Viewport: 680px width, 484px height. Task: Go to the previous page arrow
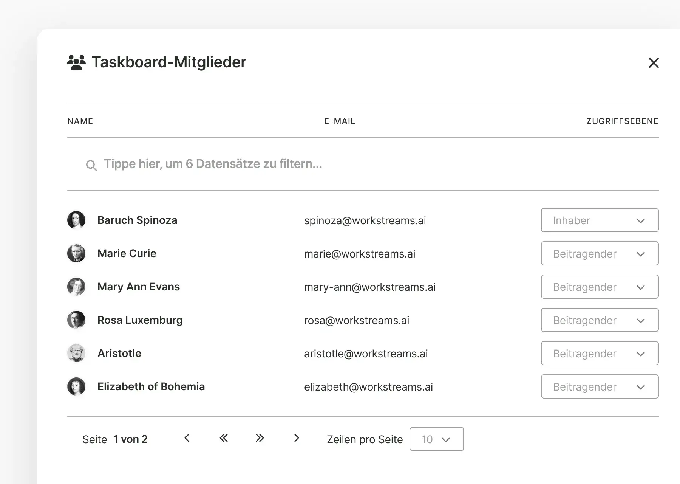[187, 438]
